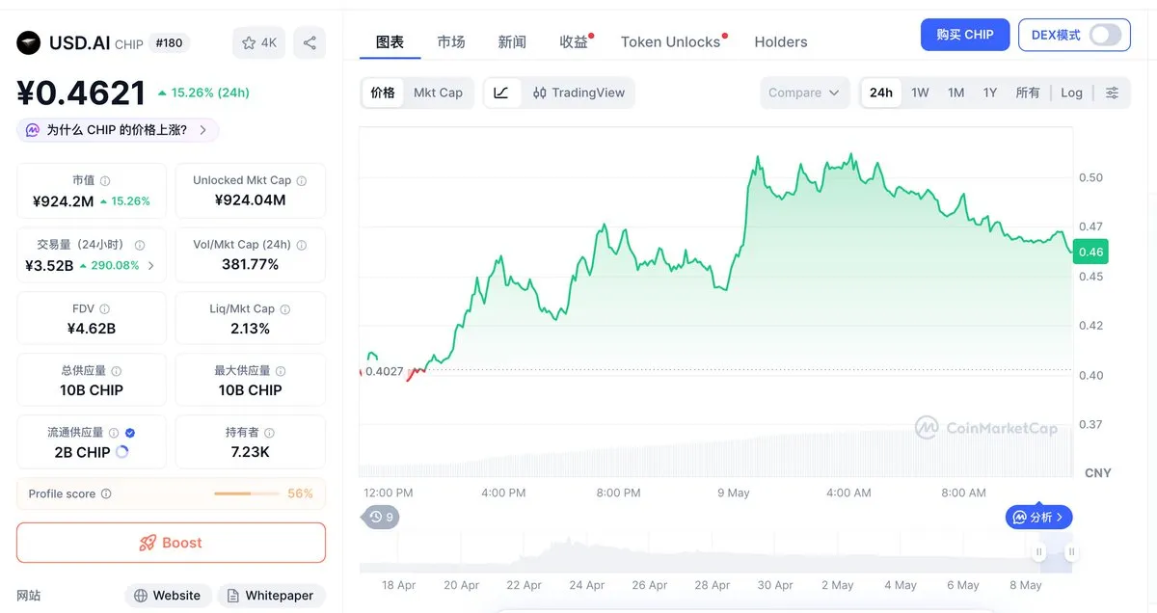1157x613 pixels.
Task: Click info icon next to Liq/Mkt Cap
Action: 285,309
